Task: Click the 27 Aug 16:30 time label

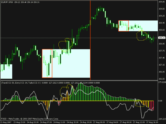Action: tap(152, 122)
